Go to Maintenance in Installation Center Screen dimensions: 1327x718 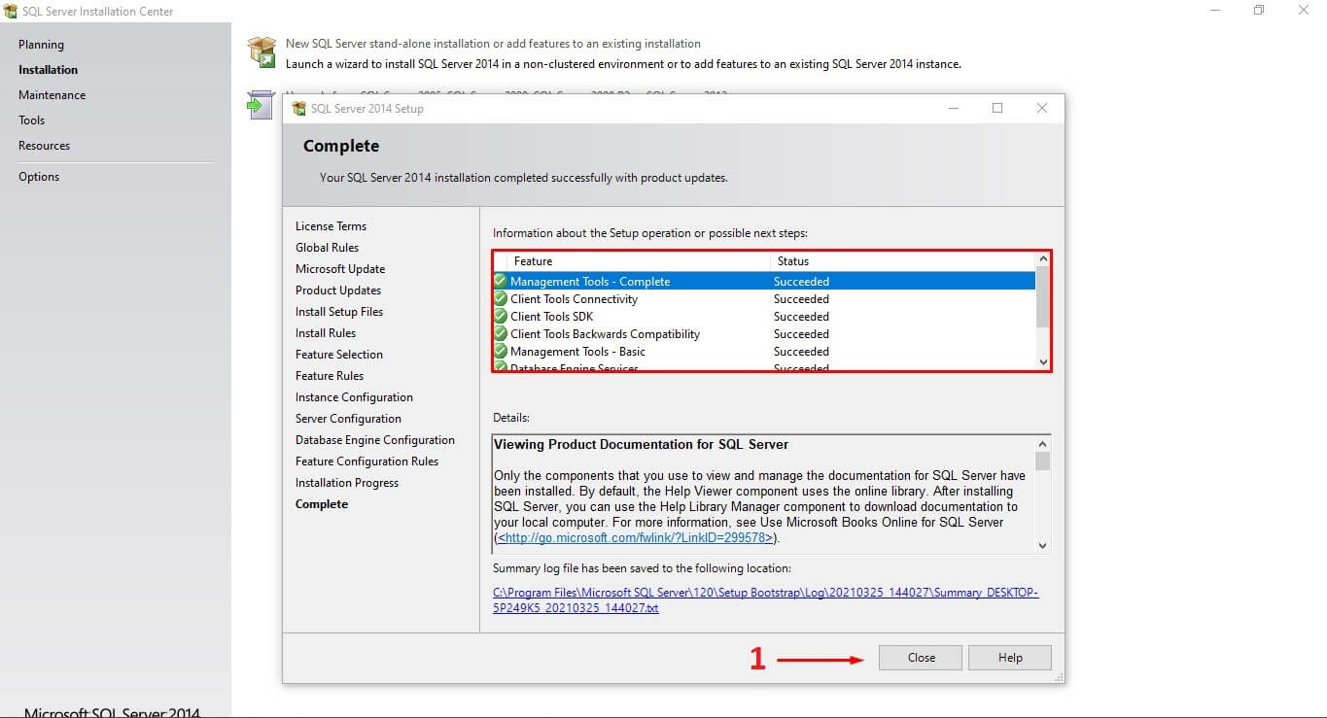click(x=52, y=95)
